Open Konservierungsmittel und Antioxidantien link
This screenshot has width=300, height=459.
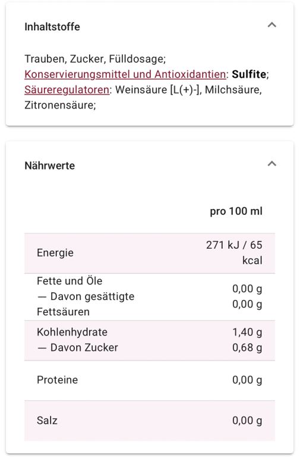pos(125,74)
